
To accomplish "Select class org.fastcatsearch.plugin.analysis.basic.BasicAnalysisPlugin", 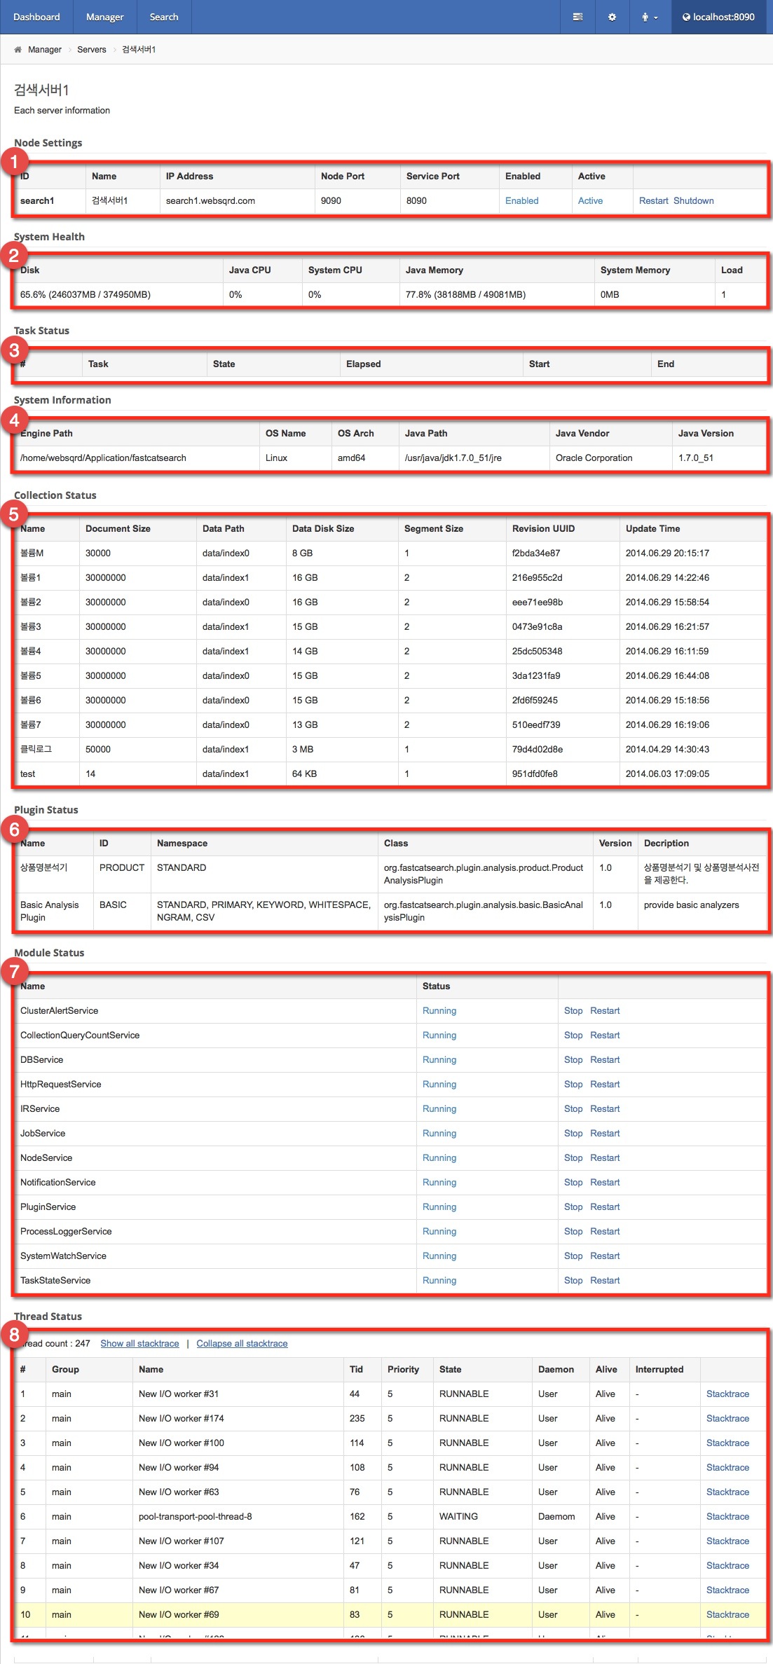I will coord(484,912).
